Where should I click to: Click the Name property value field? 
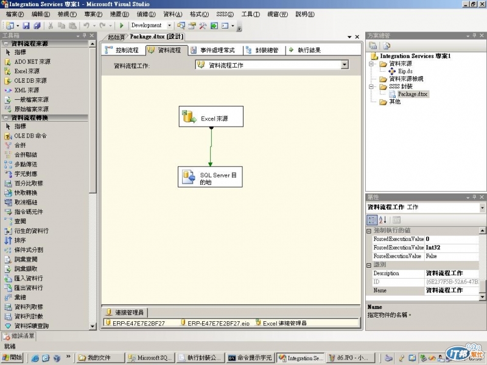(452, 291)
